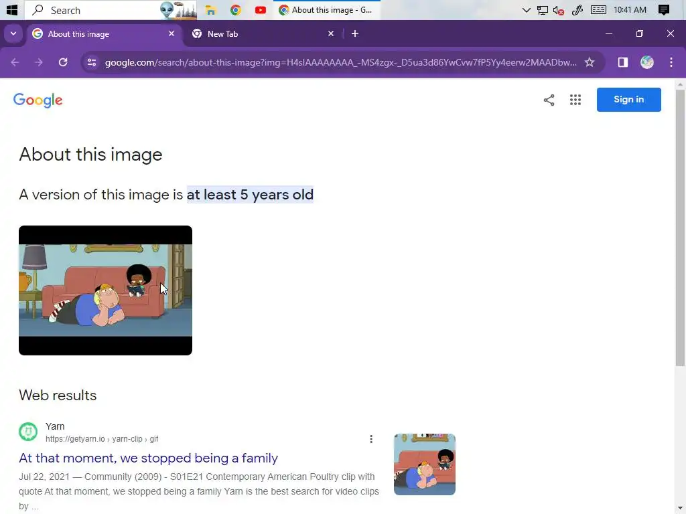Open the notification center icon
The image size is (686, 514).
tap(664, 10)
